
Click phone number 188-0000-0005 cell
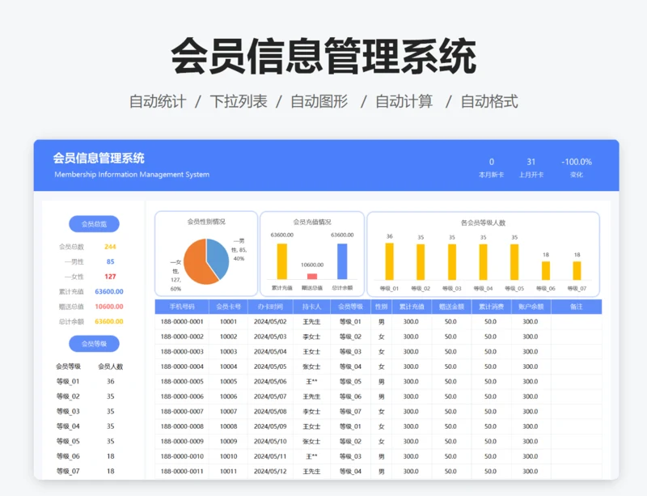click(x=182, y=382)
